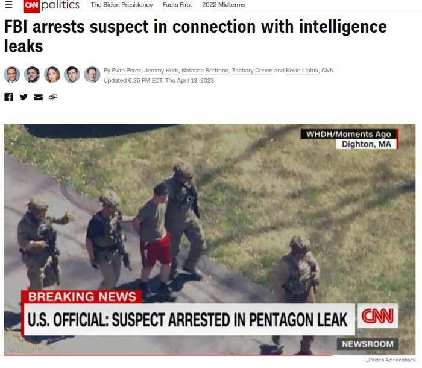Click Natasha Bertrand's author photo
The height and width of the screenshot is (368, 422).
click(x=52, y=74)
